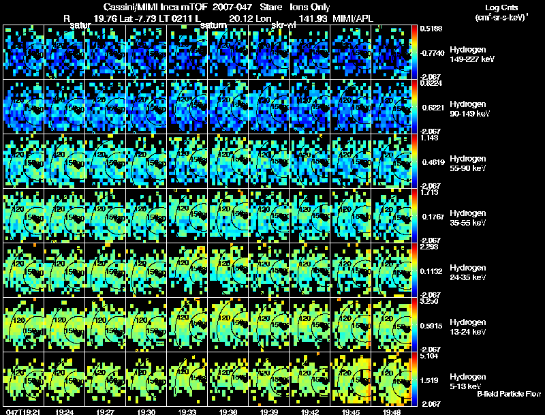
Task: Select the 149-227 keV panel at 19:33
Action: click(x=187, y=52)
